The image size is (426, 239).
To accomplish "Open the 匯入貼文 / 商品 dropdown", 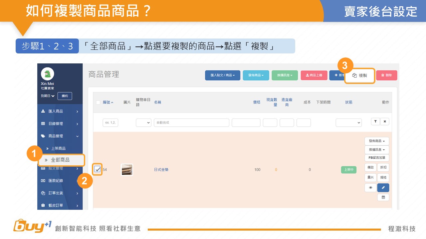I will [222, 75].
